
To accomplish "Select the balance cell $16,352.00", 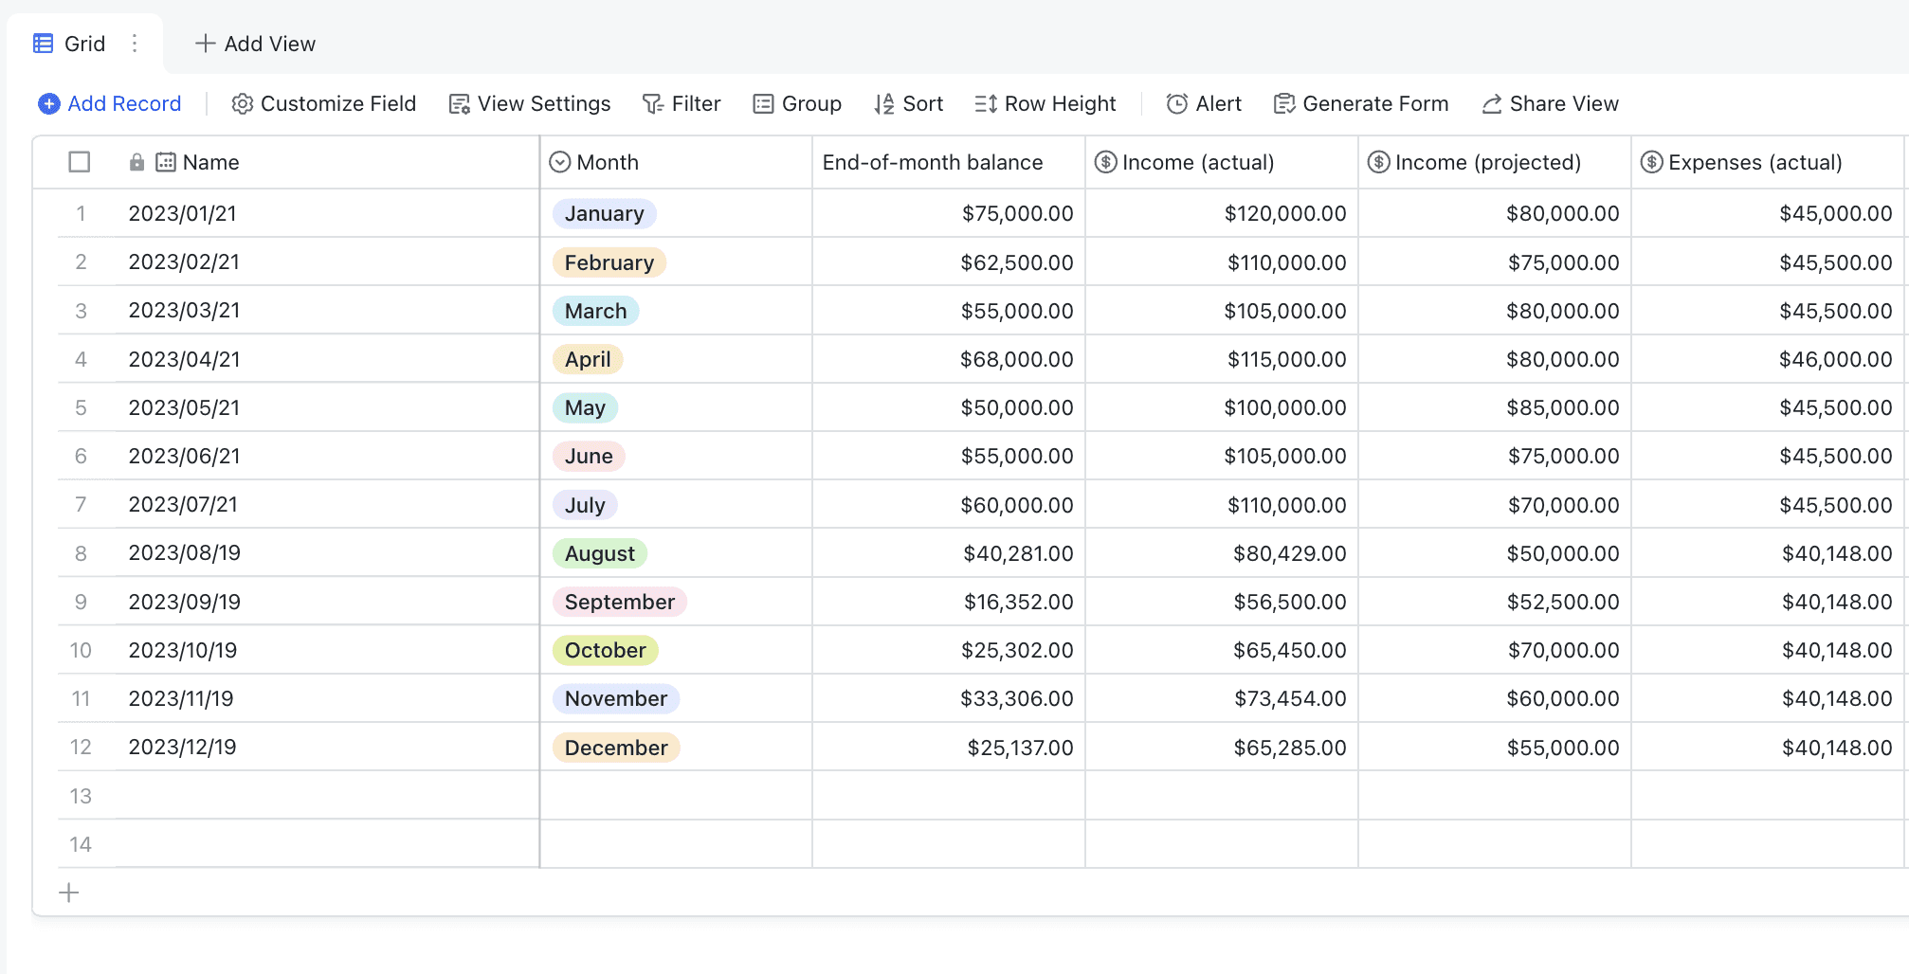I will click(949, 602).
